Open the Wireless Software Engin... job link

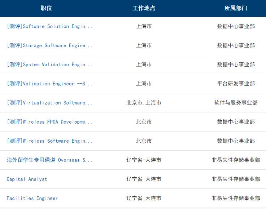point(49,141)
